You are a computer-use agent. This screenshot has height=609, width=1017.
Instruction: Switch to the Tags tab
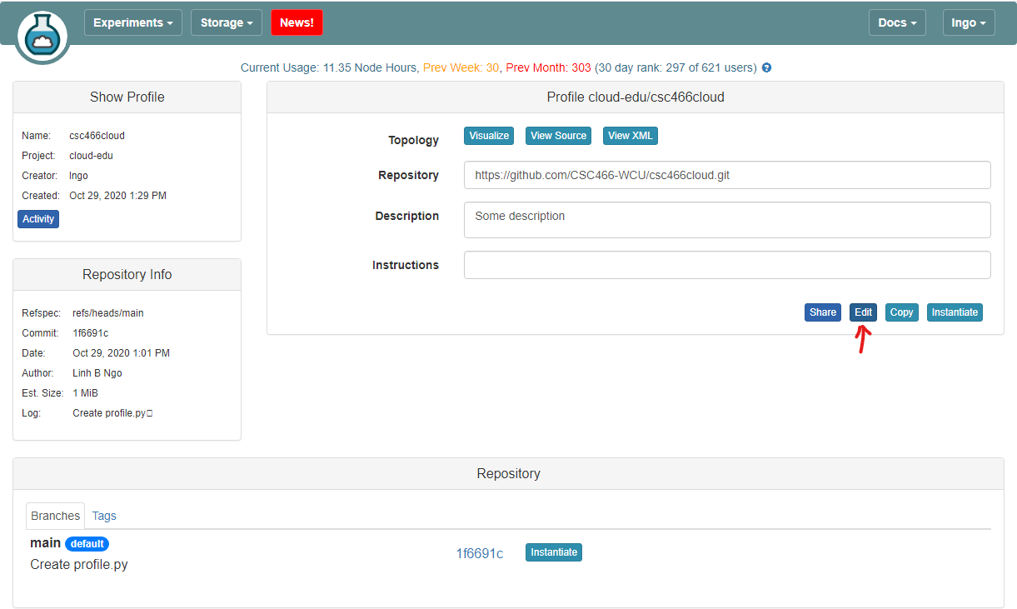coord(104,516)
